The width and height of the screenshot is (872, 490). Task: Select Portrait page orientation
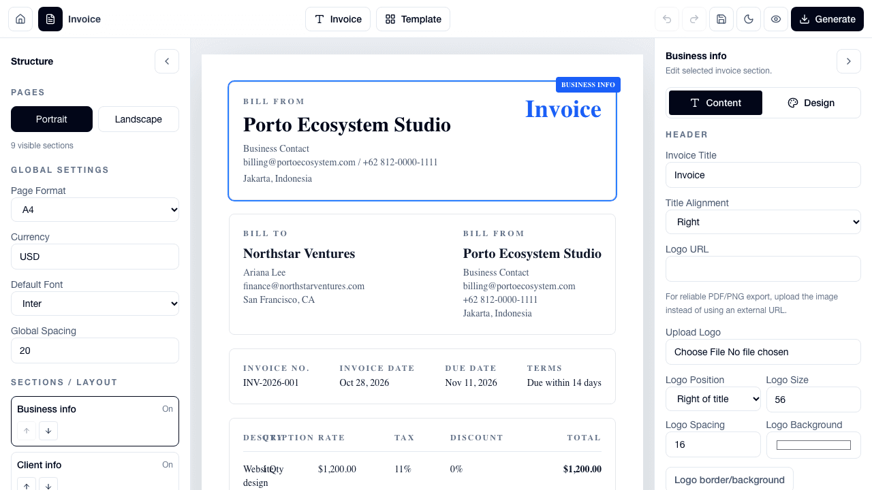(52, 119)
